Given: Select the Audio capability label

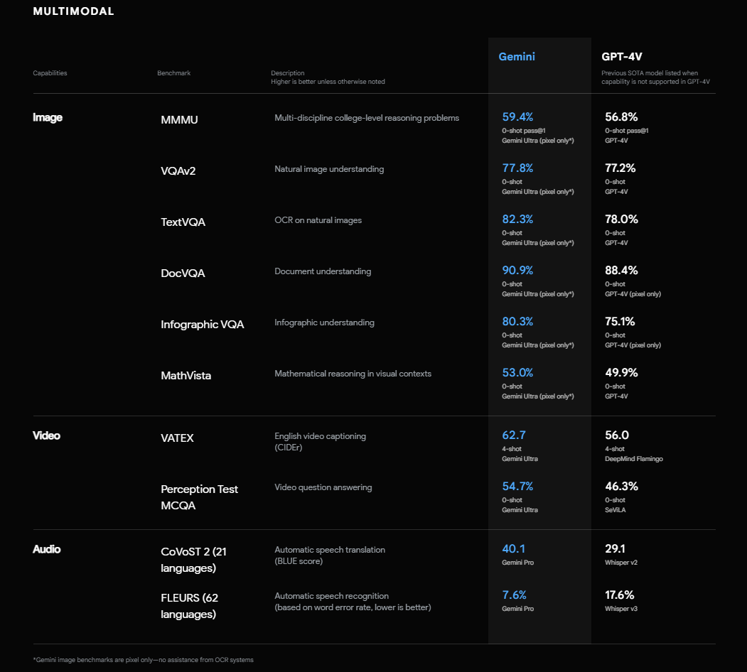Looking at the screenshot, I should pos(47,549).
